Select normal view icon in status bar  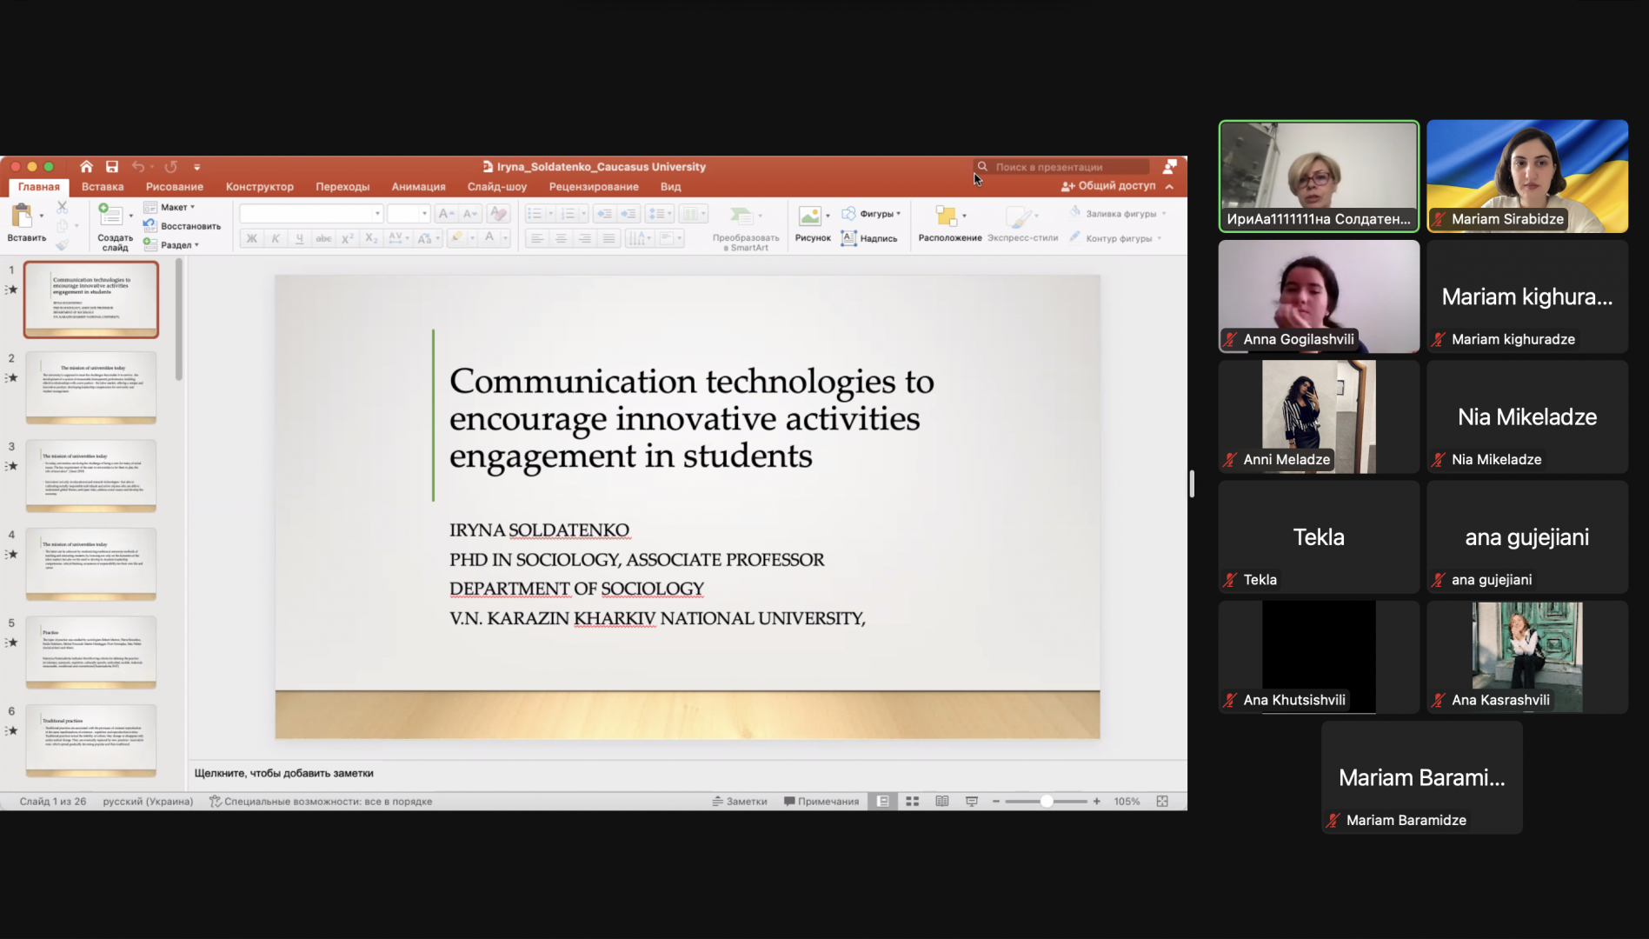click(882, 802)
